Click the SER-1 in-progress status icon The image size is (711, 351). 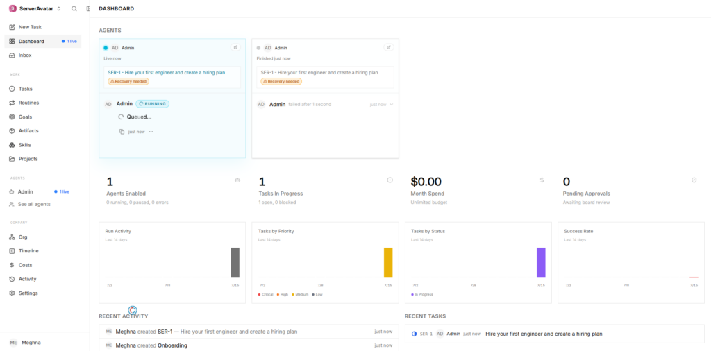point(414,334)
